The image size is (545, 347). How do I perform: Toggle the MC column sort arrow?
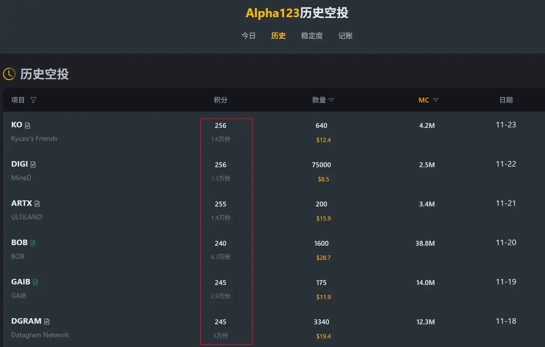point(436,100)
